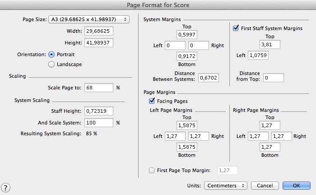This screenshot has height=195, width=316.
Task: Disable First Staff System Margins checkbox
Action: coord(236,28)
